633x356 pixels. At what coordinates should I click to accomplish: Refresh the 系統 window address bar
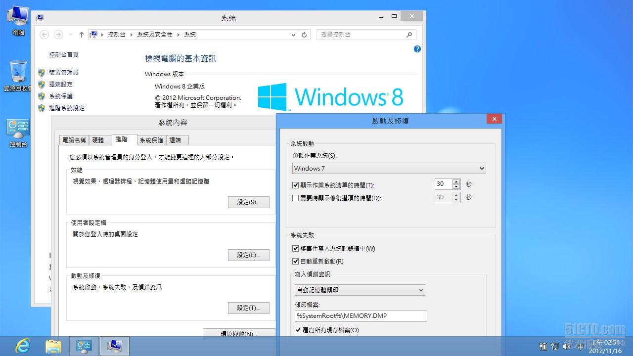pos(304,35)
